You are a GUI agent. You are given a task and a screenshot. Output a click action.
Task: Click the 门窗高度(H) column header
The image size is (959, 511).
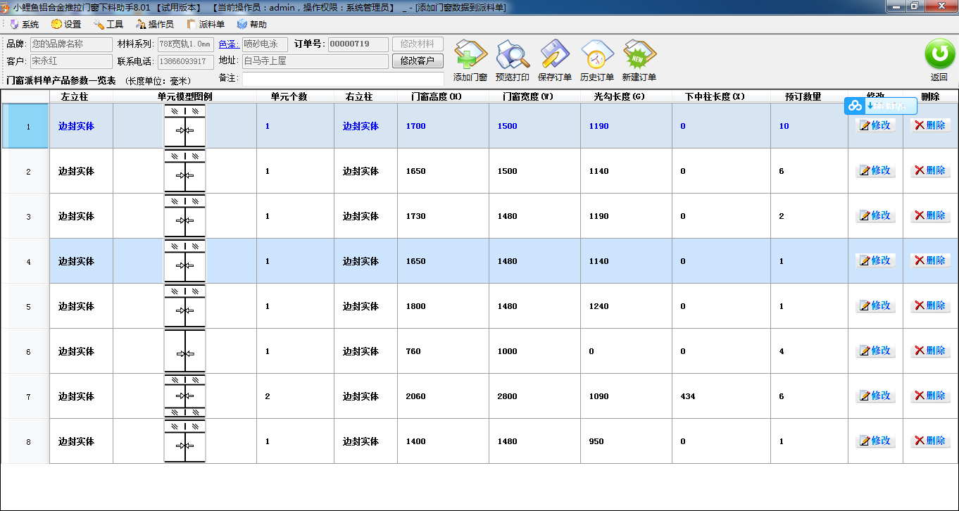click(x=443, y=96)
